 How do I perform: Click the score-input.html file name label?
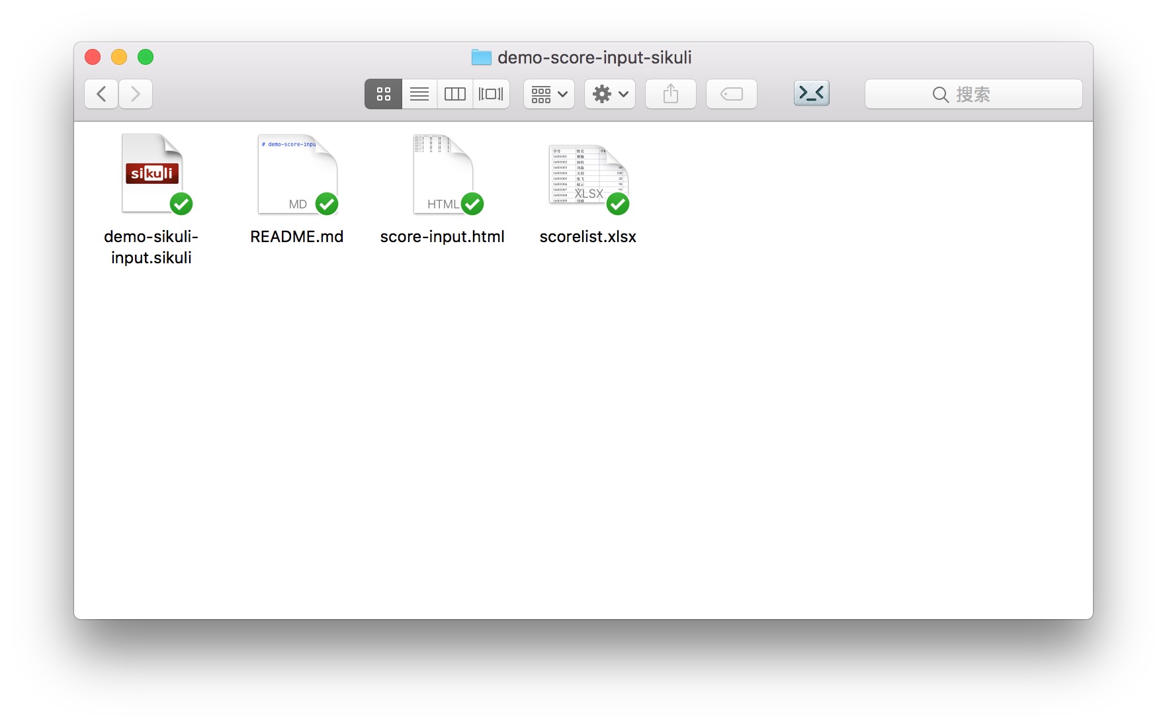(443, 237)
